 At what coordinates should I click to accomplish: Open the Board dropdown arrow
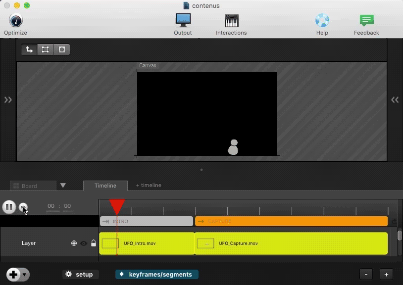pyautogui.click(x=63, y=186)
